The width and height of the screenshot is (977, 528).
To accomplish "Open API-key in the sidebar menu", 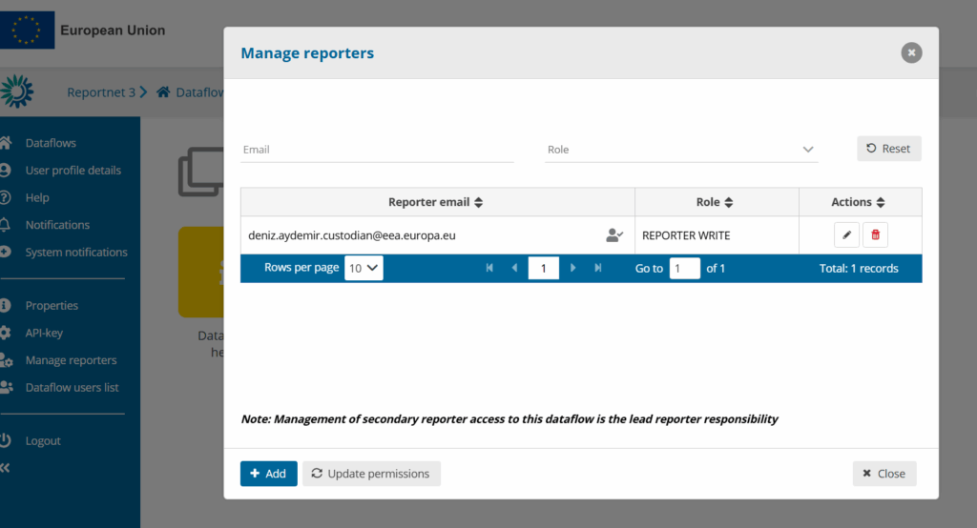I will click(x=44, y=333).
